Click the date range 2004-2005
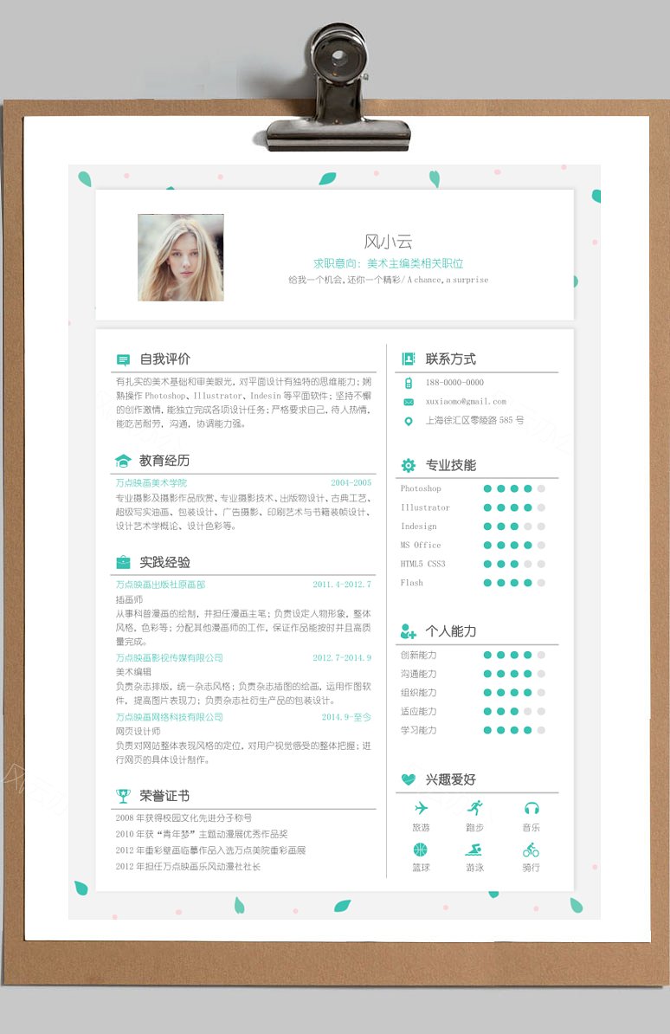Image resolution: width=670 pixels, height=1034 pixels. coord(351,482)
